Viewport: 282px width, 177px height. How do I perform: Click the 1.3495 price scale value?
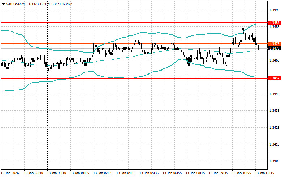[x=274, y=10]
